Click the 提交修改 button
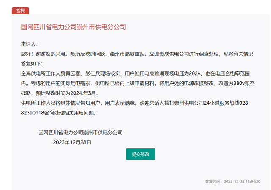The height and width of the screenshot is (190, 271). pyautogui.click(x=140, y=154)
